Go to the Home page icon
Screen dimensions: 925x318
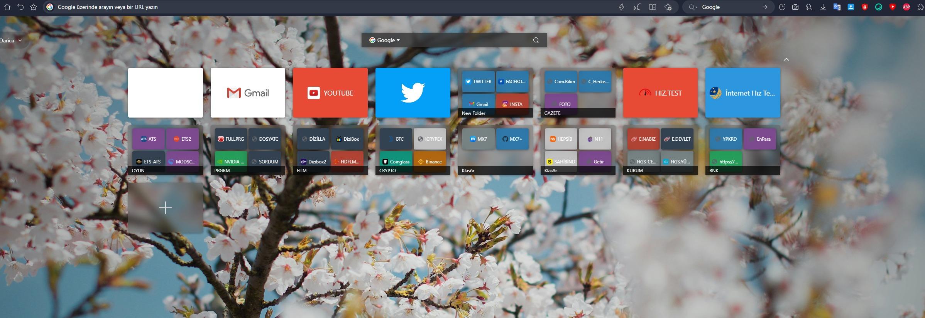click(x=7, y=7)
